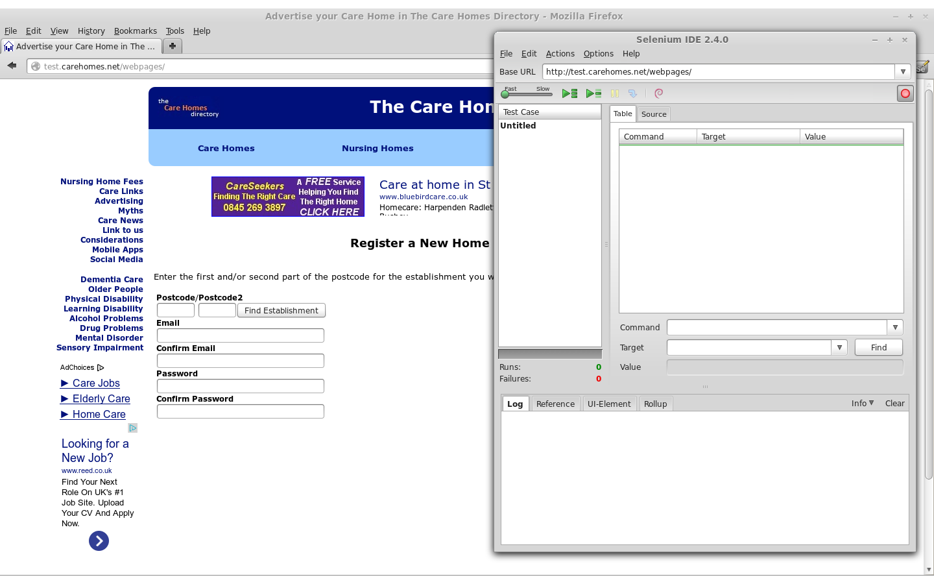Pause the test playback

coord(614,93)
